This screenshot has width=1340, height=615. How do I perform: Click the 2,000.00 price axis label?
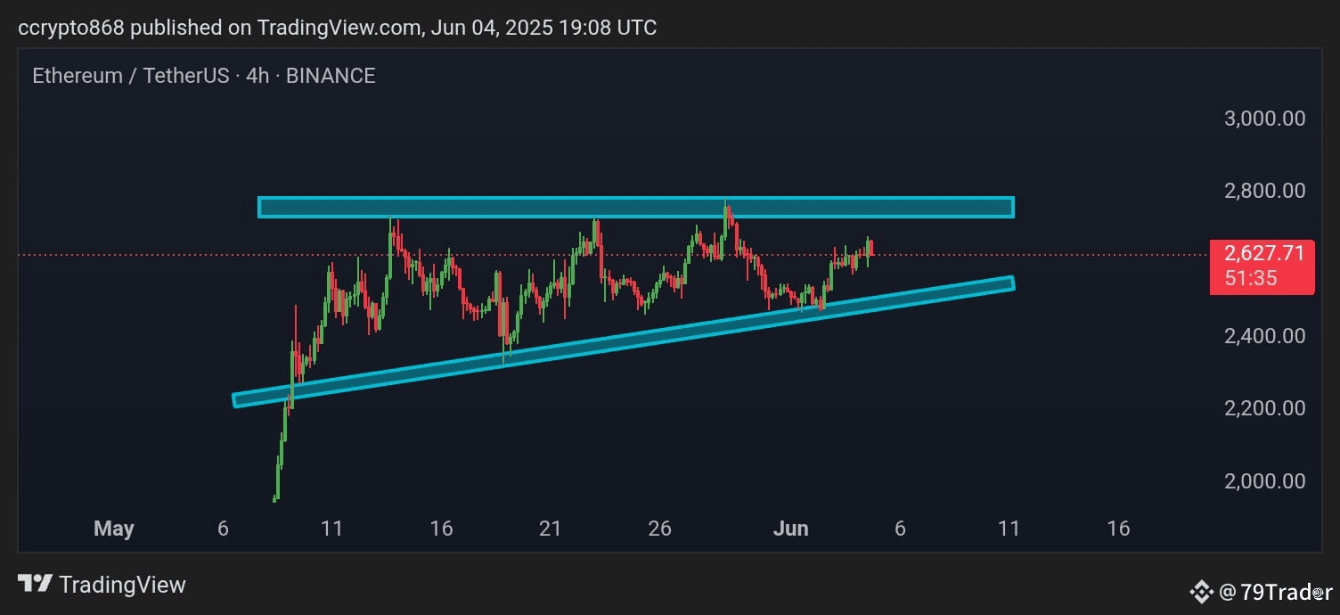[1265, 481]
